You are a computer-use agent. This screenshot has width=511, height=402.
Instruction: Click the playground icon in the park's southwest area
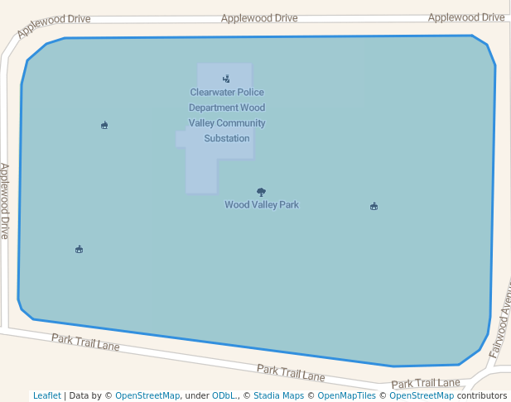click(x=80, y=249)
